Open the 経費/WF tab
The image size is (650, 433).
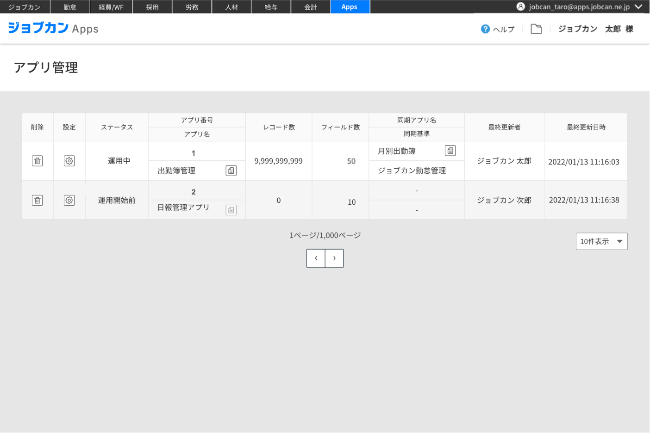tap(111, 7)
